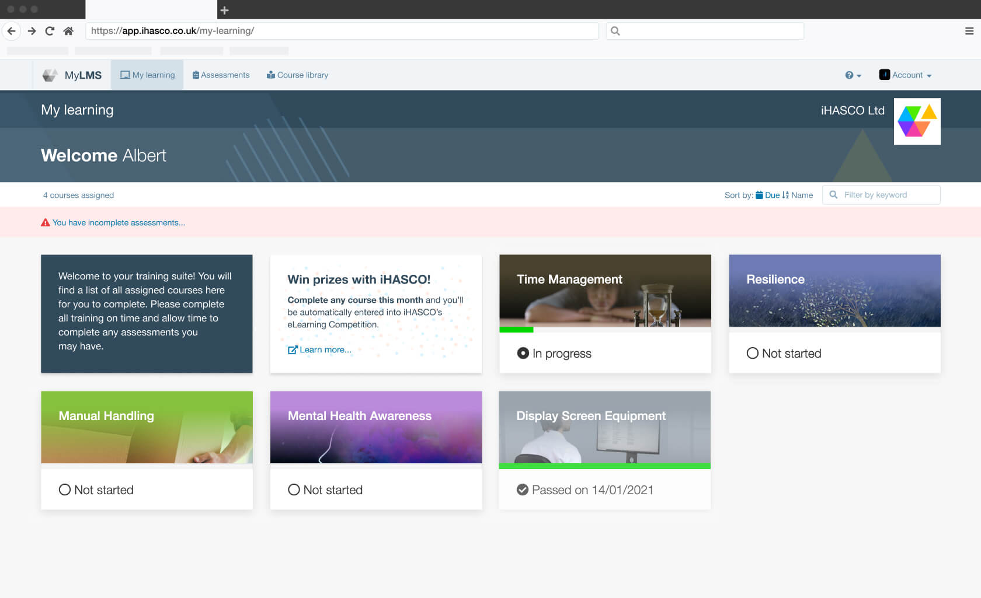The height and width of the screenshot is (598, 981).
Task: Open the Assessments tab
Action: (221, 75)
